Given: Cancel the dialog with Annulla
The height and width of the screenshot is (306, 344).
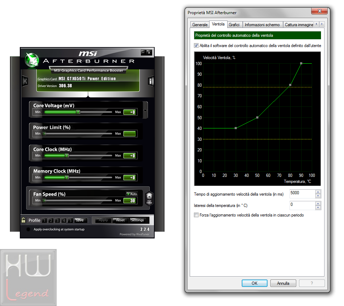Looking at the screenshot, I should (283, 283).
